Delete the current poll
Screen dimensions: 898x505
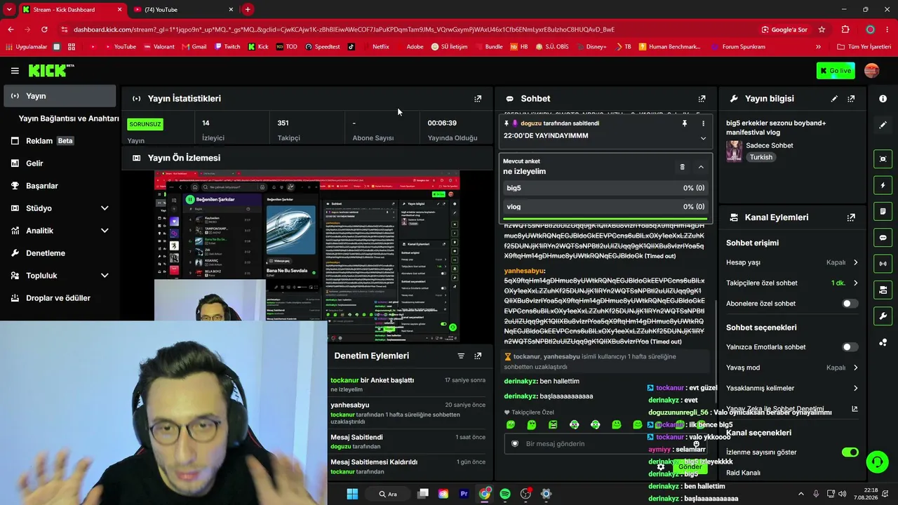click(682, 167)
